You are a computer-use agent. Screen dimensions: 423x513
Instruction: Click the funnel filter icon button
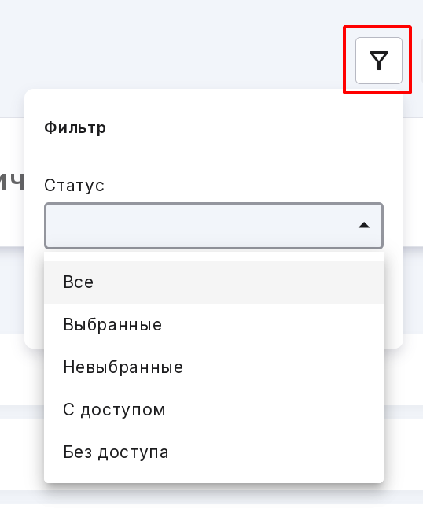[378, 61]
